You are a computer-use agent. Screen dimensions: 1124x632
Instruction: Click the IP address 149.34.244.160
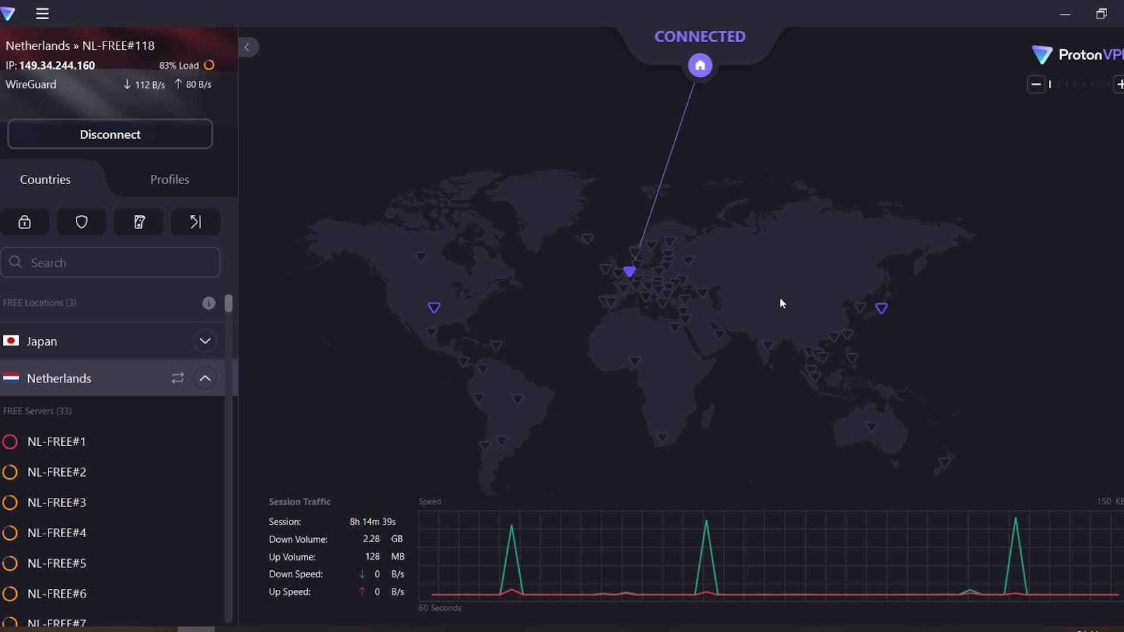click(x=57, y=65)
